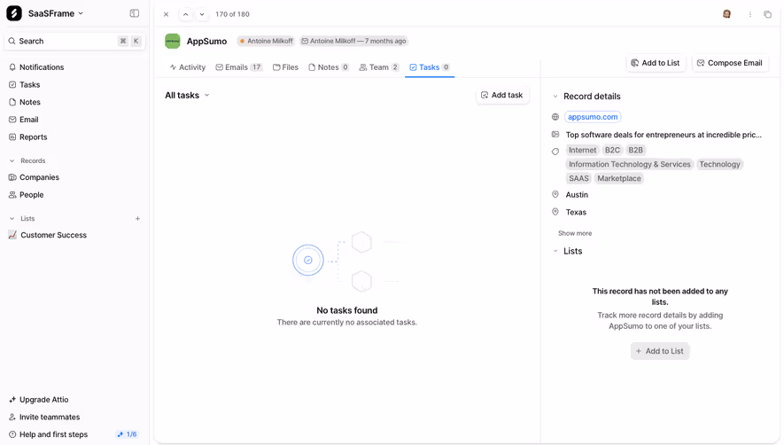Collapse the sidebar with the panel icon
Image resolution: width=784 pixels, height=445 pixels.
click(x=134, y=13)
